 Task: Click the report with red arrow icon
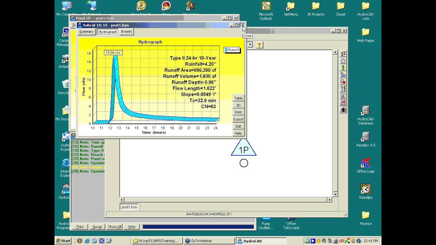coord(343,82)
